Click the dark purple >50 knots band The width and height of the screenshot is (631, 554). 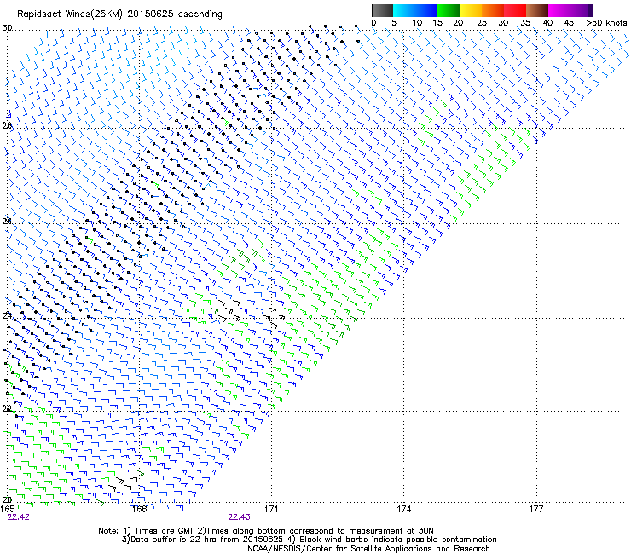590,10
